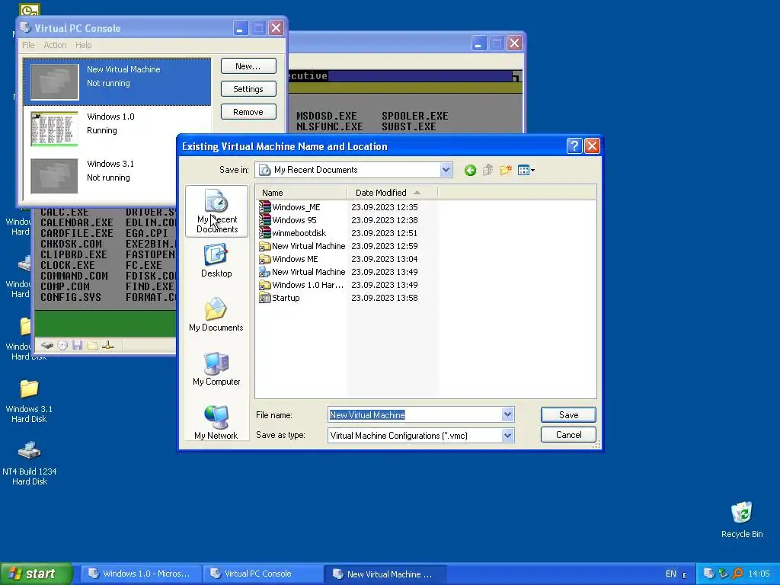Image resolution: width=780 pixels, height=585 pixels.
Task: Switch to New Virtual Machine taskbar button
Action: 386,574
